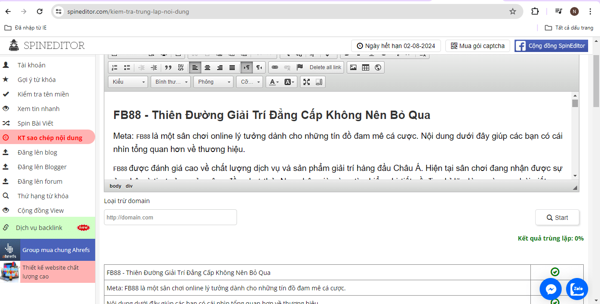Insert a table into the editor
This screenshot has width=600, height=304.
tap(365, 67)
